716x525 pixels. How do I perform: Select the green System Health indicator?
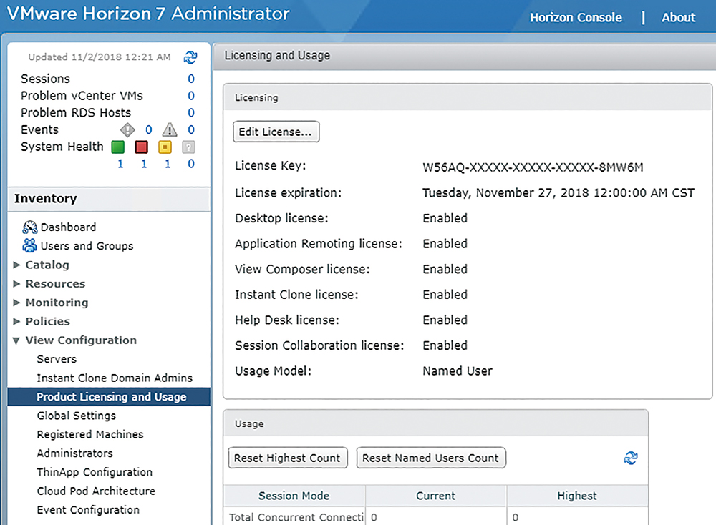pyautogui.click(x=118, y=147)
